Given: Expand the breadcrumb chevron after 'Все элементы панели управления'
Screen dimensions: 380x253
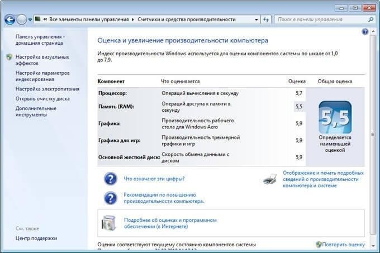Looking at the screenshot, I should 133,20.
